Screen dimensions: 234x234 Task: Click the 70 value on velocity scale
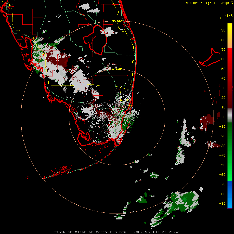223,50
